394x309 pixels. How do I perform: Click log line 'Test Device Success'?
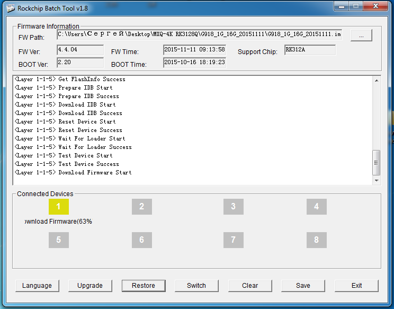67,164
